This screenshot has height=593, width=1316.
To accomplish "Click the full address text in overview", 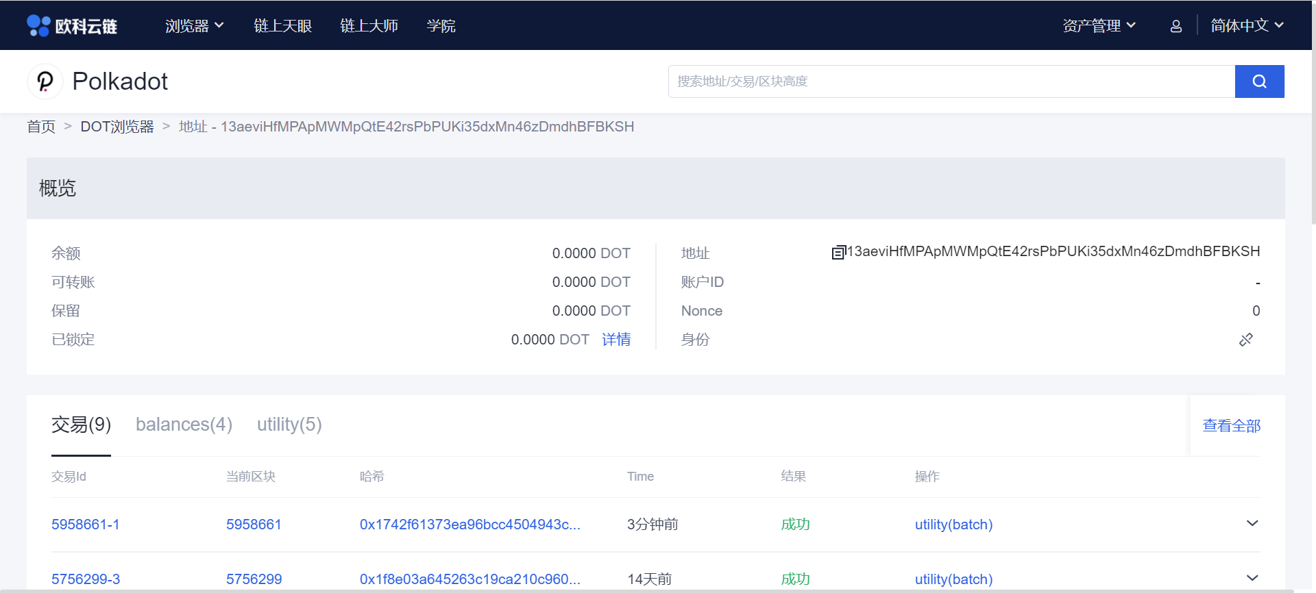I will tap(1053, 251).
